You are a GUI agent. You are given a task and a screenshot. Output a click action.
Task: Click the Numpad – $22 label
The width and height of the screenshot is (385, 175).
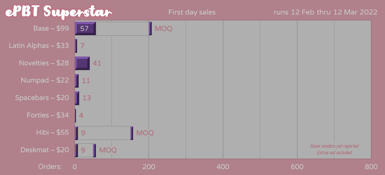45,80
